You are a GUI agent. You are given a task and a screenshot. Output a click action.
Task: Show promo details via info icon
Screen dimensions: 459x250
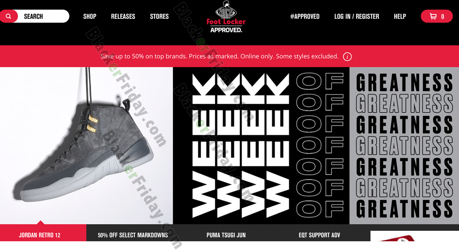347,57
